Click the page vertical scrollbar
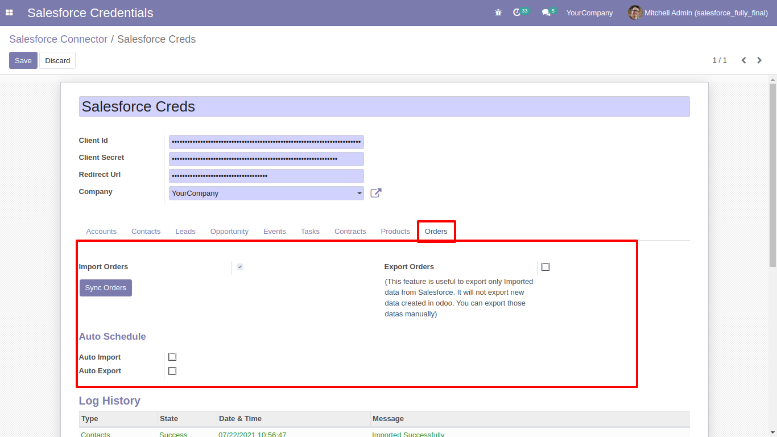777x437 pixels. pyautogui.click(x=772, y=175)
